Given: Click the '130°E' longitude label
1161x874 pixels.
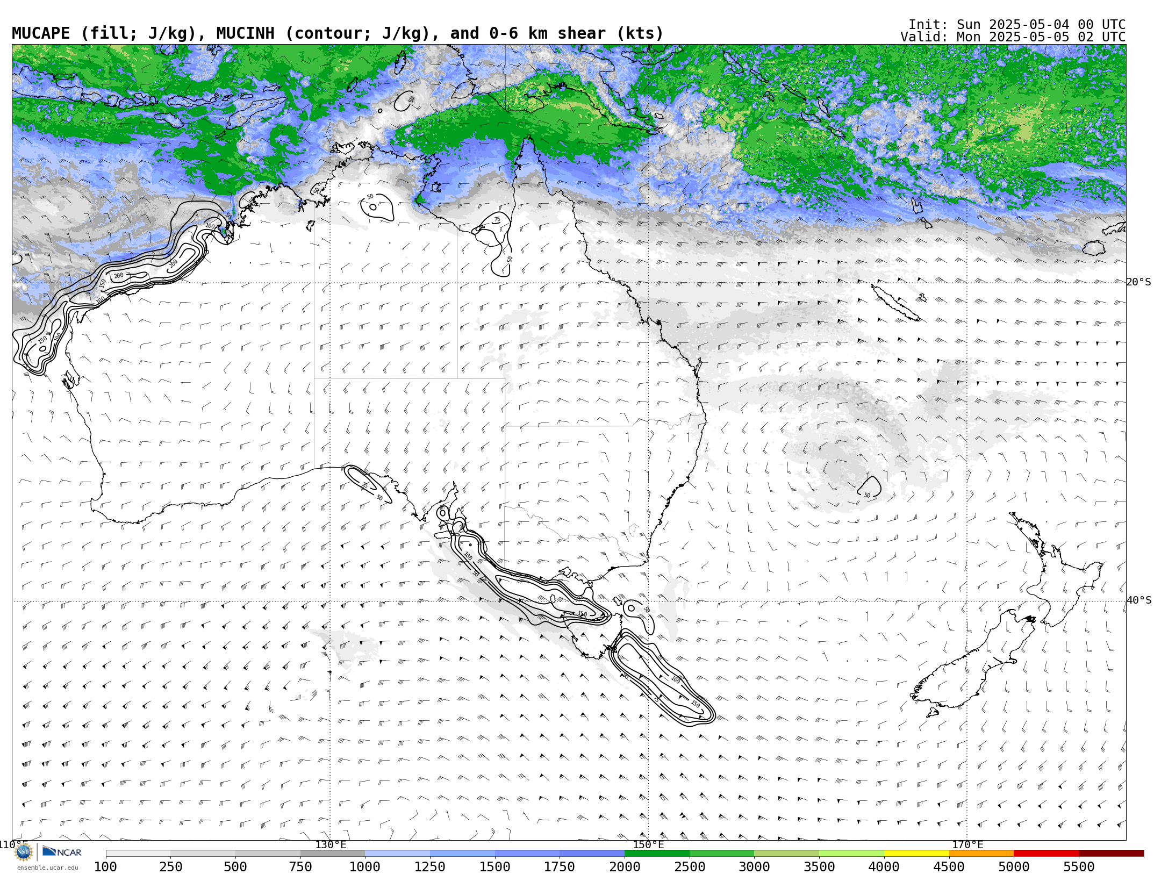Looking at the screenshot, I should point(331,844).
